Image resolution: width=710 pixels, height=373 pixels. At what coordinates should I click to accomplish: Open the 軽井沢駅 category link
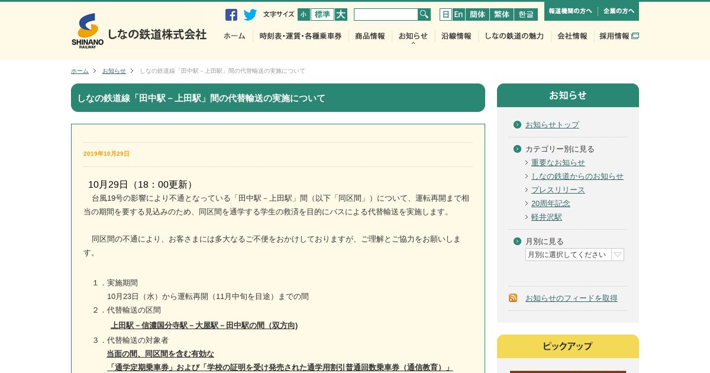coord(547,217)
